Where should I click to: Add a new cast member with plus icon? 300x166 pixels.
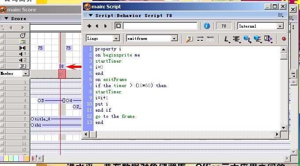point(89,26)
